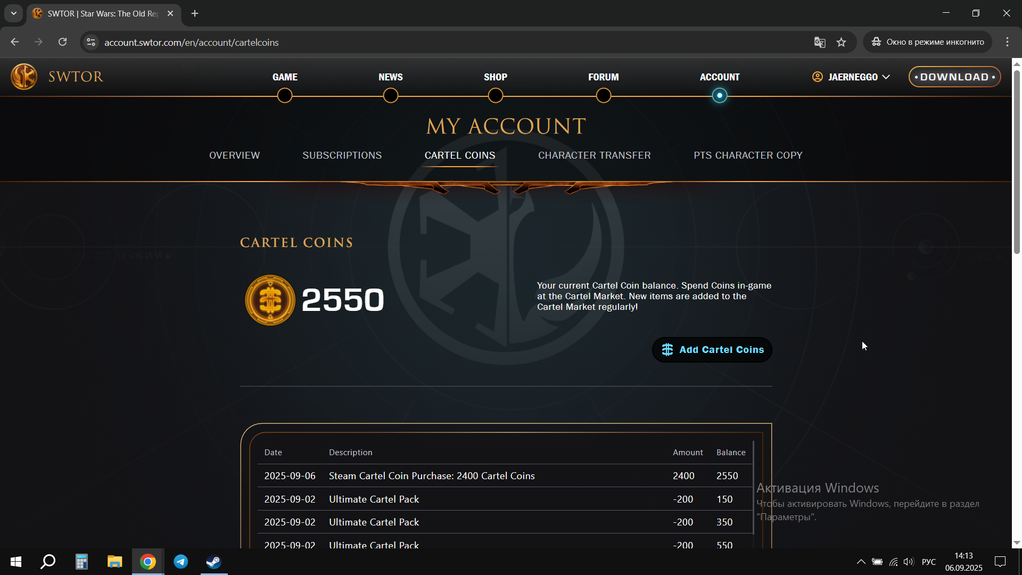Click the Amount column header
This screenshot has height=575, width=1022.
[x=688, y=453]
